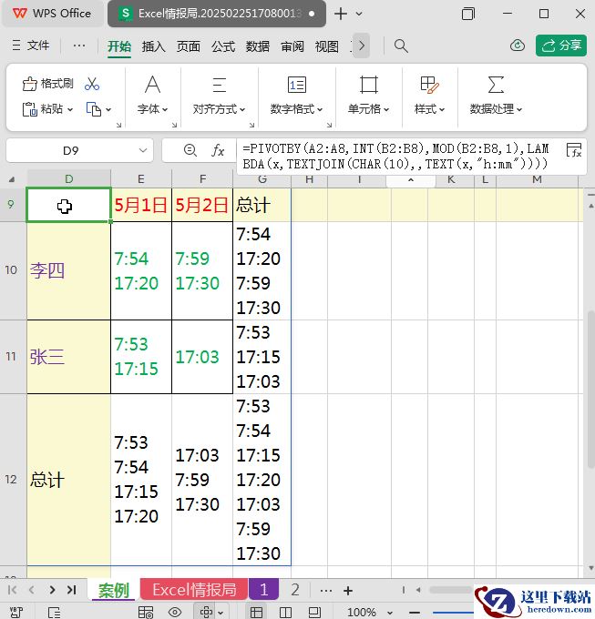
Task: Open the number format dialog launcher arrow
Action: click(329, 125)
